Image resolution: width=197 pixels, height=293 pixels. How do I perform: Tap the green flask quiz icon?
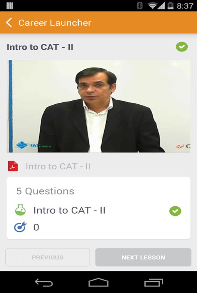point(20,210)
